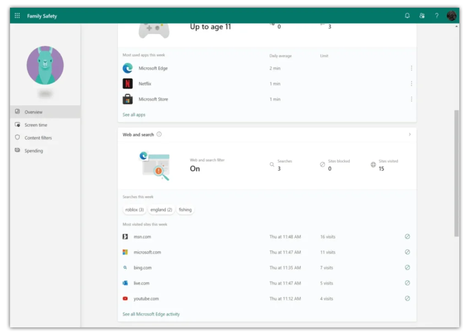Block live.com using its block icon
469x335 pixels.
pyautogui.click(x=407, y=283)
